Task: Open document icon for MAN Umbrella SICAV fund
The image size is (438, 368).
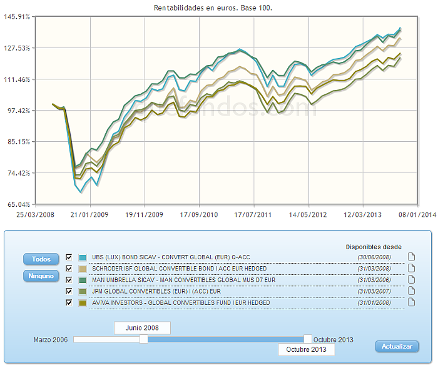Action: (411, 279)
